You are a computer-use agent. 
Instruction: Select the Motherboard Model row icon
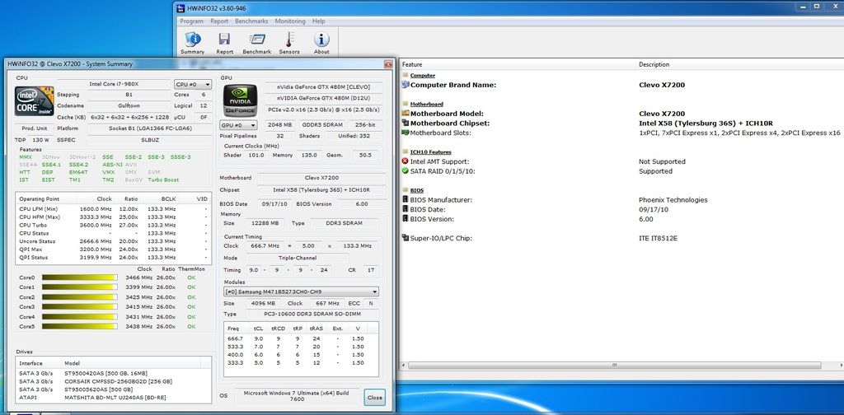tap(406, 114)
